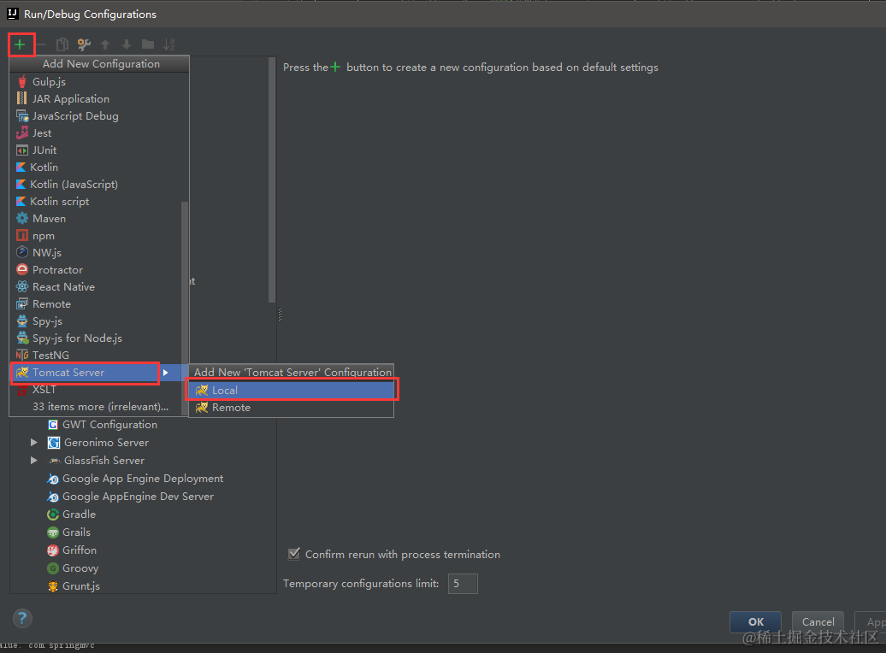Screen dimensions: 886x653
Task: Expand the Geronimo Server entry
Action: click(x=33, y=442)
